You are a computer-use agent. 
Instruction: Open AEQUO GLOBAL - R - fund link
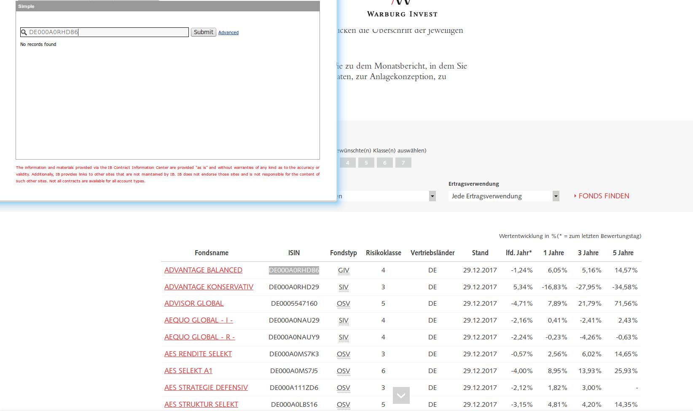click(200, 337)
